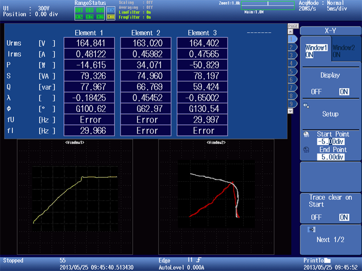Click the zoom position bar

pyautogui.click(x=268, y=5)
